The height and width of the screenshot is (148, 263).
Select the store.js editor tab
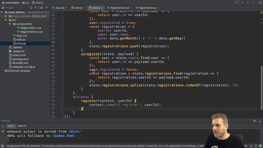(x=96, y=8)
